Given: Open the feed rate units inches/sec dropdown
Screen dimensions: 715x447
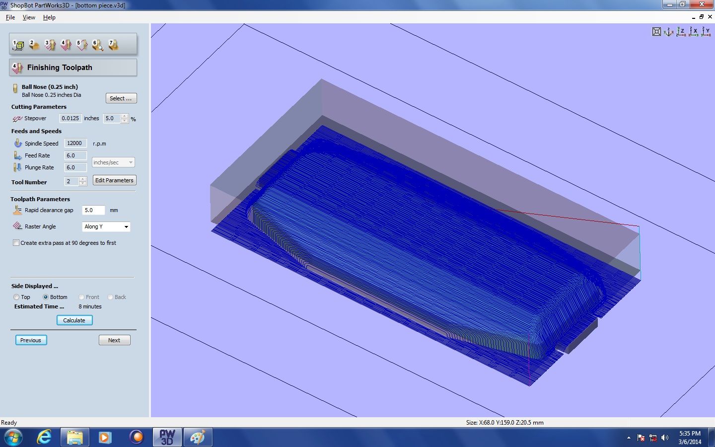Looking at the screenshot, I should click(130, 162).
